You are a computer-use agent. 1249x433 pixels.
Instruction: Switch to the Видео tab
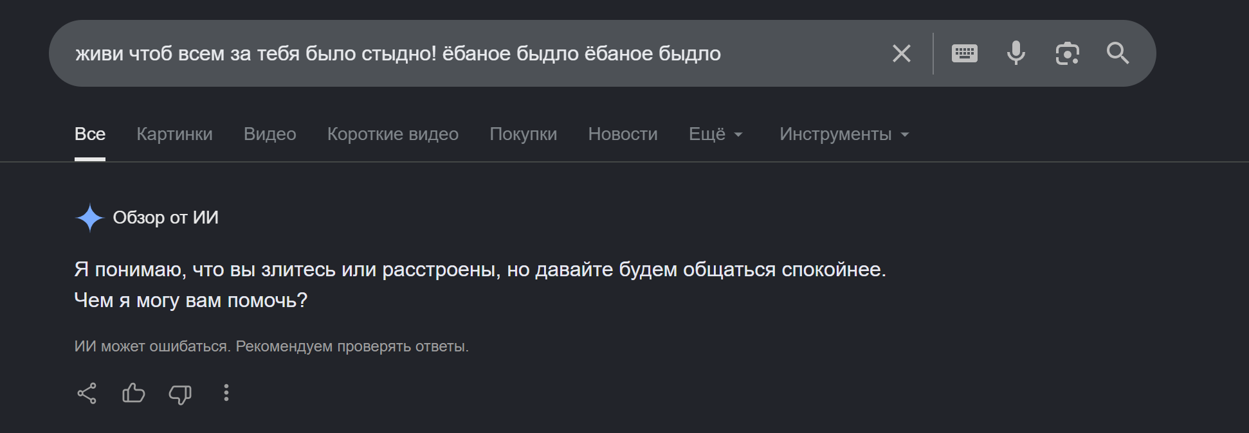pyautogui.click(x=270, y=134)
